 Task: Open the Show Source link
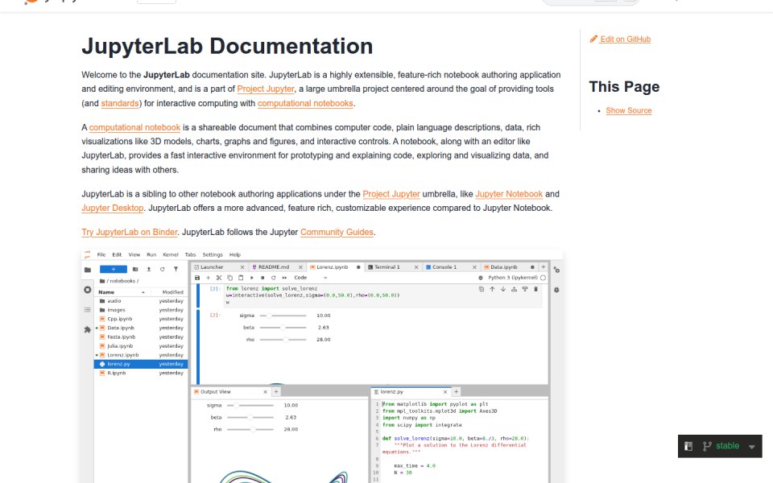coord(629,110)
